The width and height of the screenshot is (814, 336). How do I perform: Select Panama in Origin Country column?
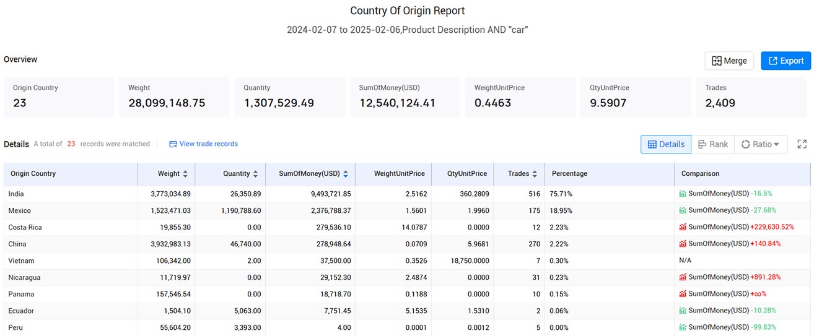(x=21, y=294)
